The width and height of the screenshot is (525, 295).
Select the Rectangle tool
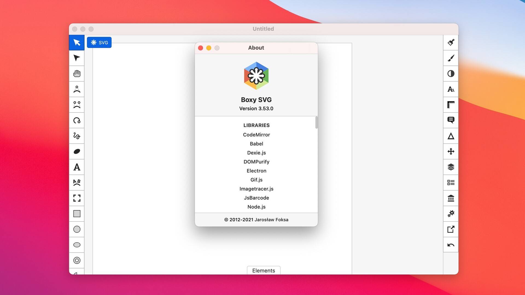coord(77,214)
